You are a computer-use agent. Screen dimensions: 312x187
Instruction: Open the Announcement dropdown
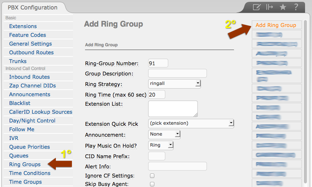pyautogui.click(x=164, y=134)
